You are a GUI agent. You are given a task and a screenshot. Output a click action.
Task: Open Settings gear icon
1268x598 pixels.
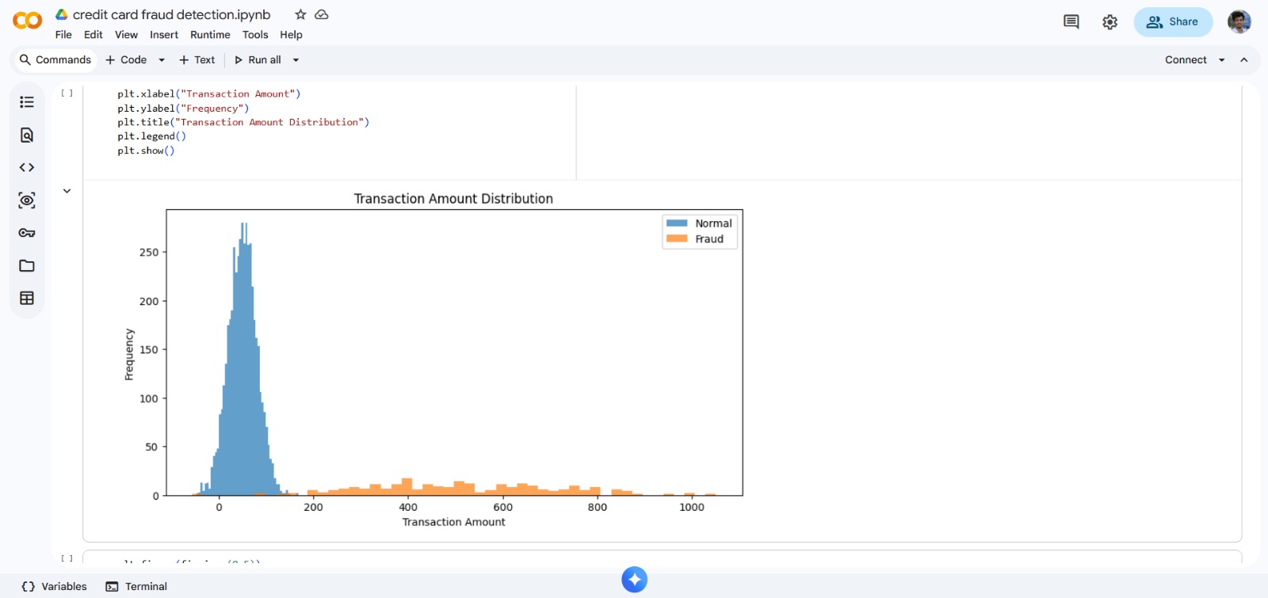point(1109,22)
